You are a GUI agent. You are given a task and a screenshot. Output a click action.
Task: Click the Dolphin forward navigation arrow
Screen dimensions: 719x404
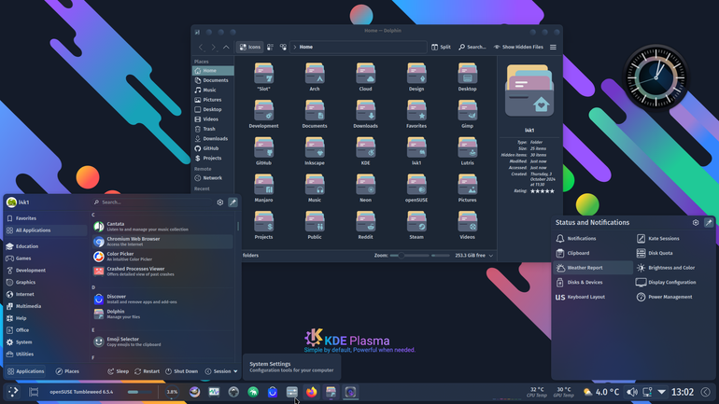pyautogui.click(x=213, y=47)
